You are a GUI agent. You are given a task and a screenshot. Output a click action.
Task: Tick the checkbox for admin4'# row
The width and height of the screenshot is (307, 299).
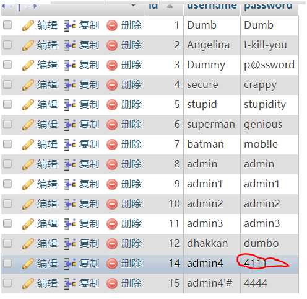pyautogui.click(x=7, y=283)
